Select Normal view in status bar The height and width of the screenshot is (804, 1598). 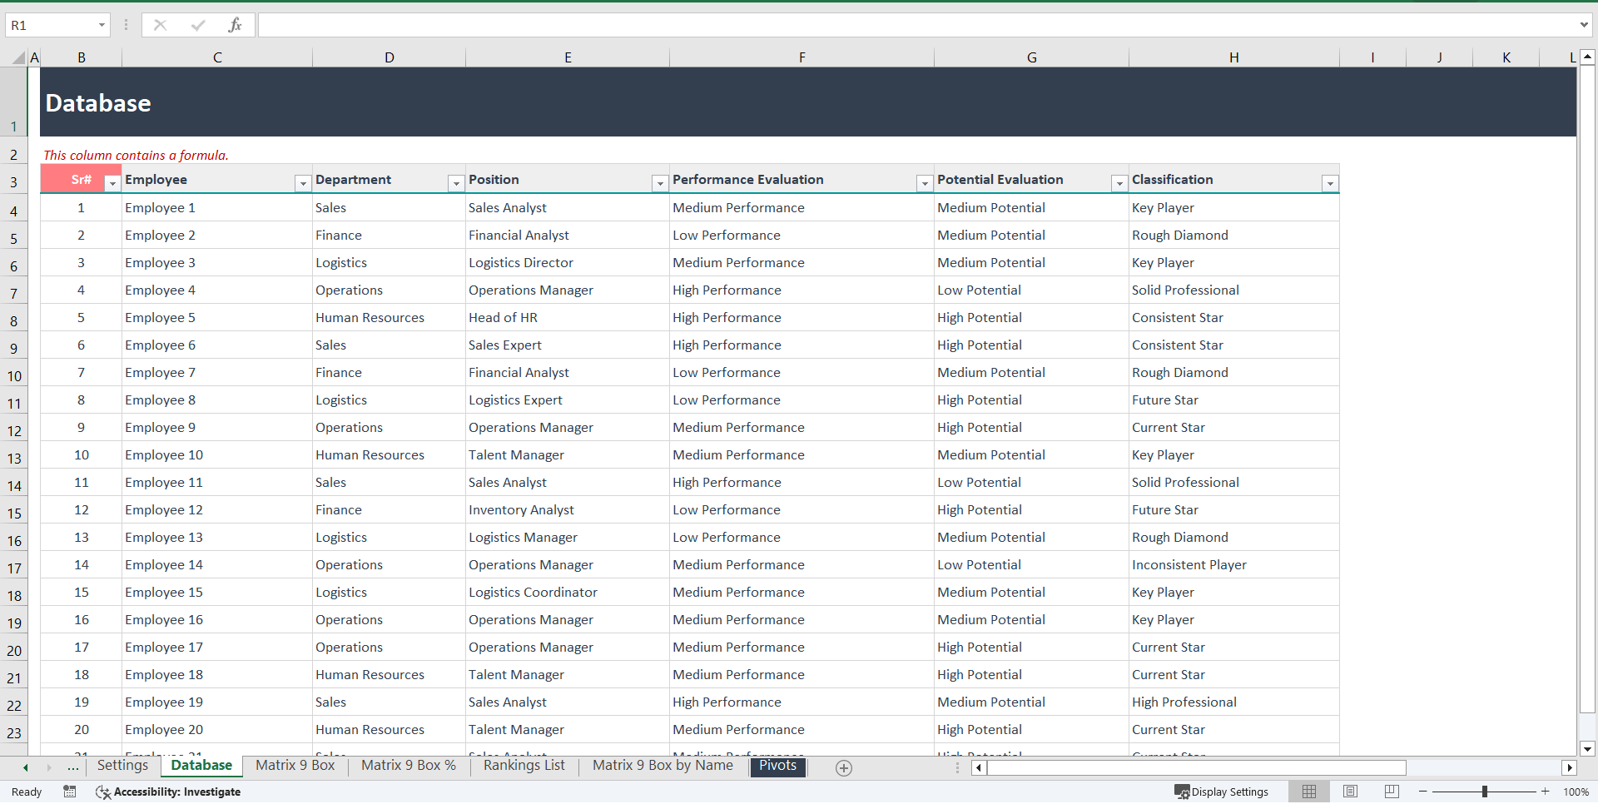pos(1309,792)
